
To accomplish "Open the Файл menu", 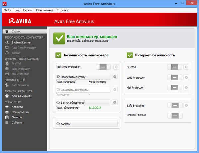I will pyautogui.click(x=7, y=10).
